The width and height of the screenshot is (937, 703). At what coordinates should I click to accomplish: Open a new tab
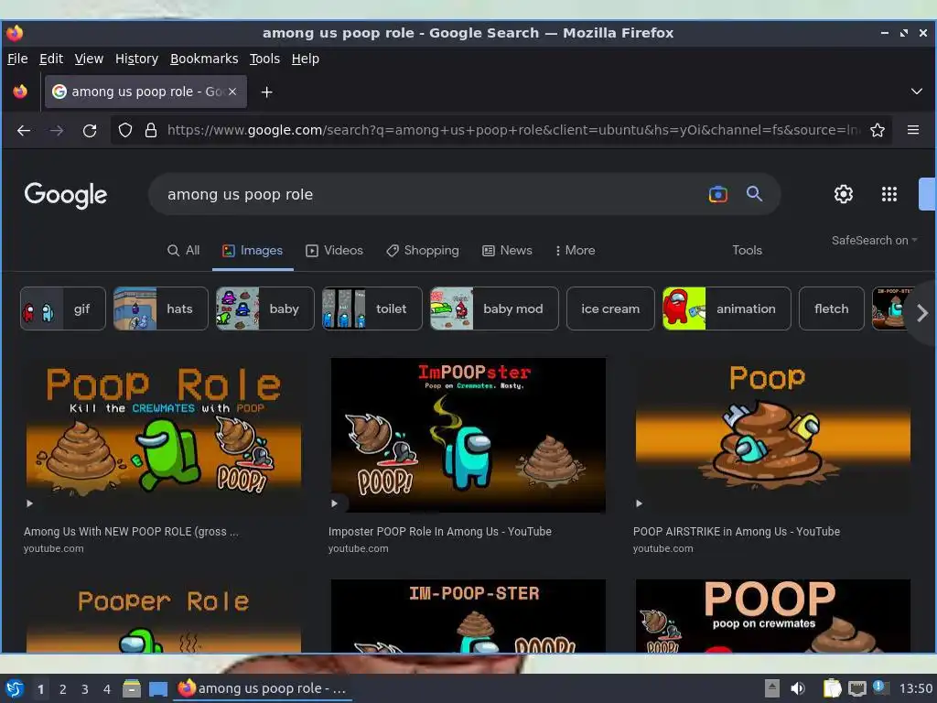pyautogui.click(x=267, y=92)
